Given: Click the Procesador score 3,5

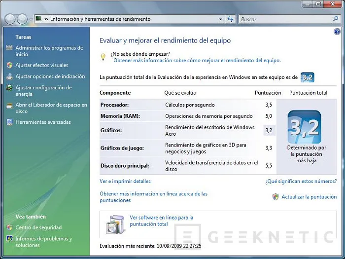Looking at the screenshot, I should click(269, 105).
